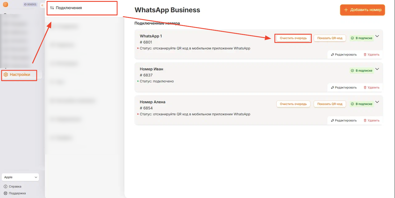Click Показать QR-код for Номер Алена
This screenshot has height=198, width=395.
[x=330, y=104]
